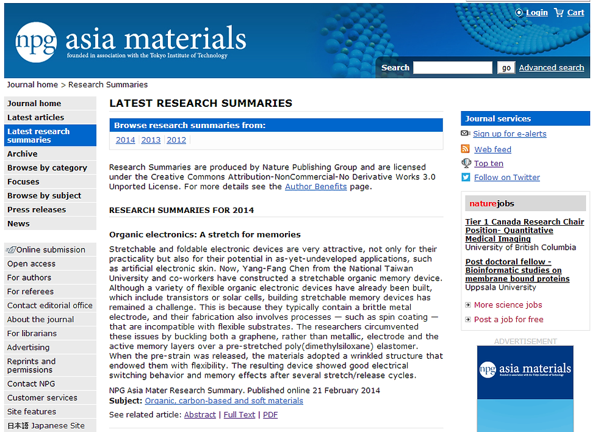Open Contact editorial office
Screen dimensions: 598x432
tap(50, 306)
